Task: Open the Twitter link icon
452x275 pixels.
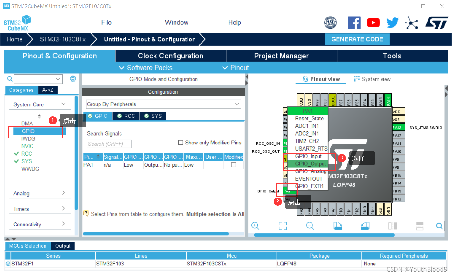Action: click(x=393, y=23)
